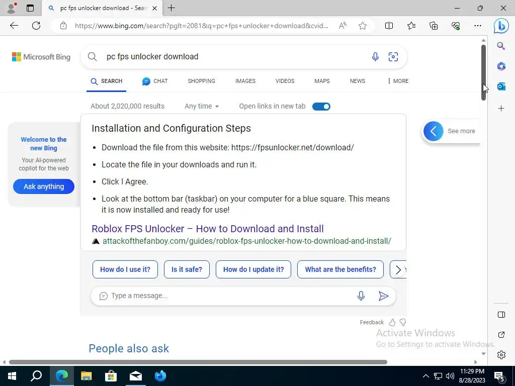
Task: Click the browser Back arrow
Action: 14,26
